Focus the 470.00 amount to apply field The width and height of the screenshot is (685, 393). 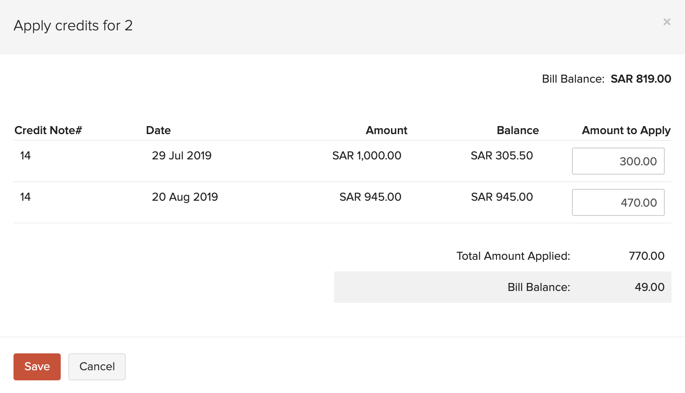coord(618,202)
